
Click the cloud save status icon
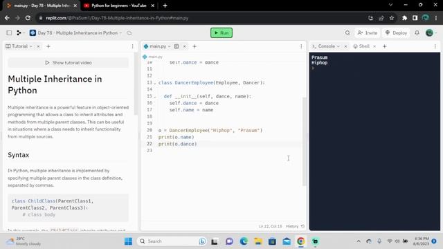(129, 33)
